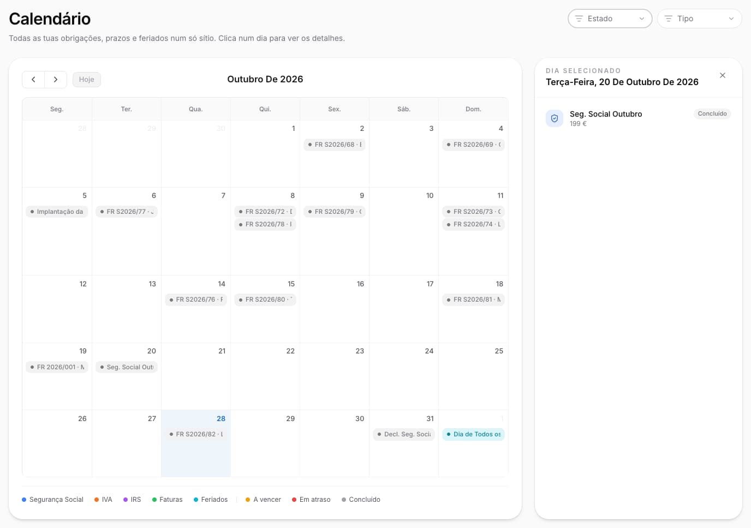The image size is (751, 528).
Task: Click the Feriados legend item
Action: (x=211, y=500)
